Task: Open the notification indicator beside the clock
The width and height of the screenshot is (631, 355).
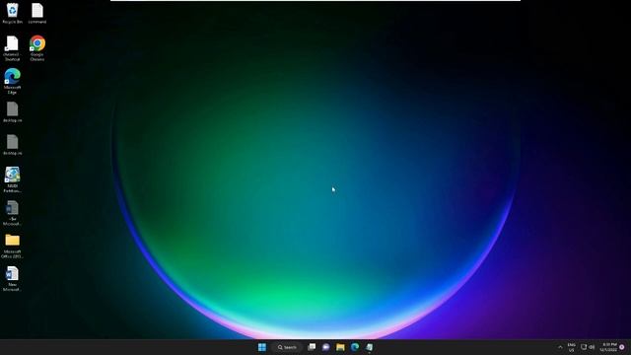Action: [622, 347]
